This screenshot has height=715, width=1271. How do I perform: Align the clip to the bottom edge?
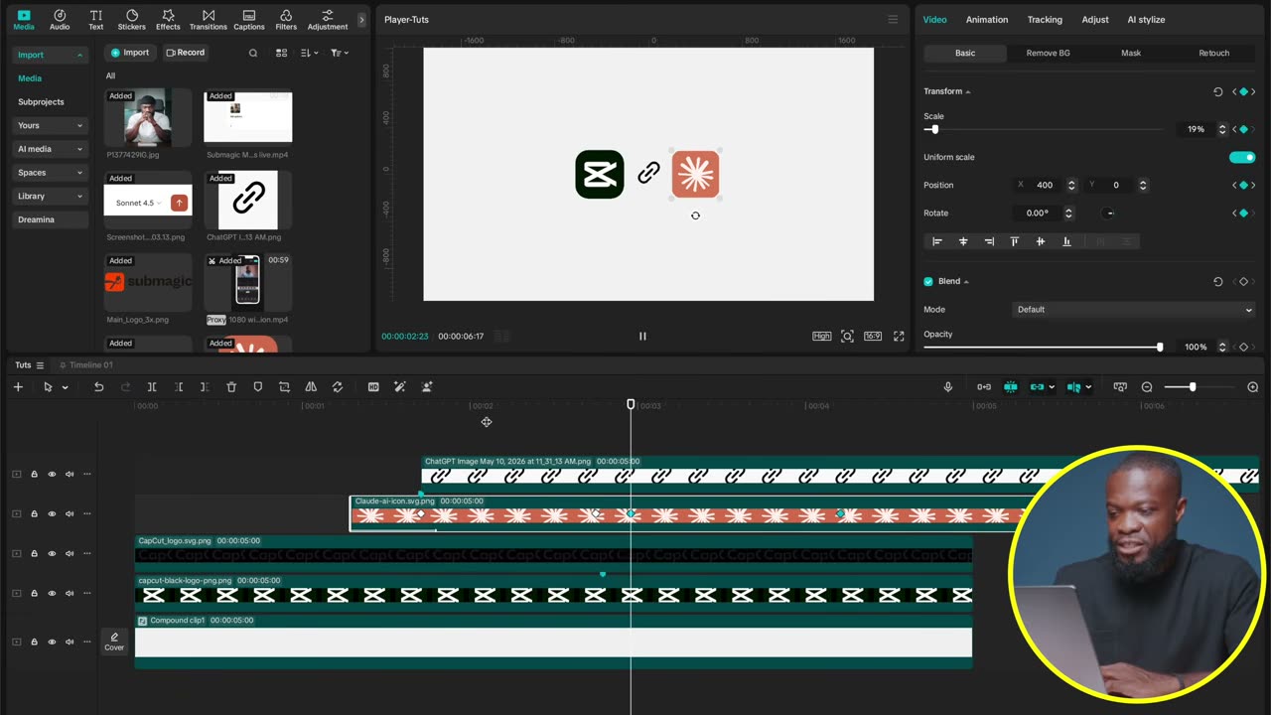[x=1066, y=241]
